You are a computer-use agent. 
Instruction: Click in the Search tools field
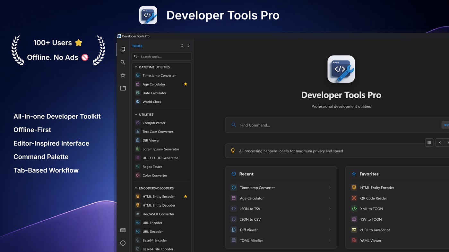coord(161,56)
